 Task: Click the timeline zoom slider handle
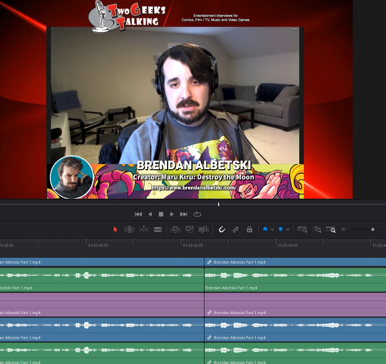click(x=373, y=229)
